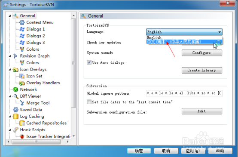Click tree vertical scrollbar up arrow
238x157 pixels.
(x=73, y=15)
